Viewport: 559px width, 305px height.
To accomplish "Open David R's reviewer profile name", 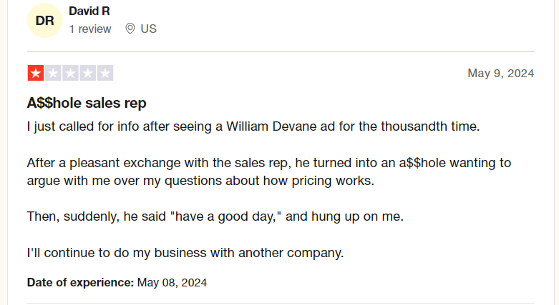I will [89, 11].
